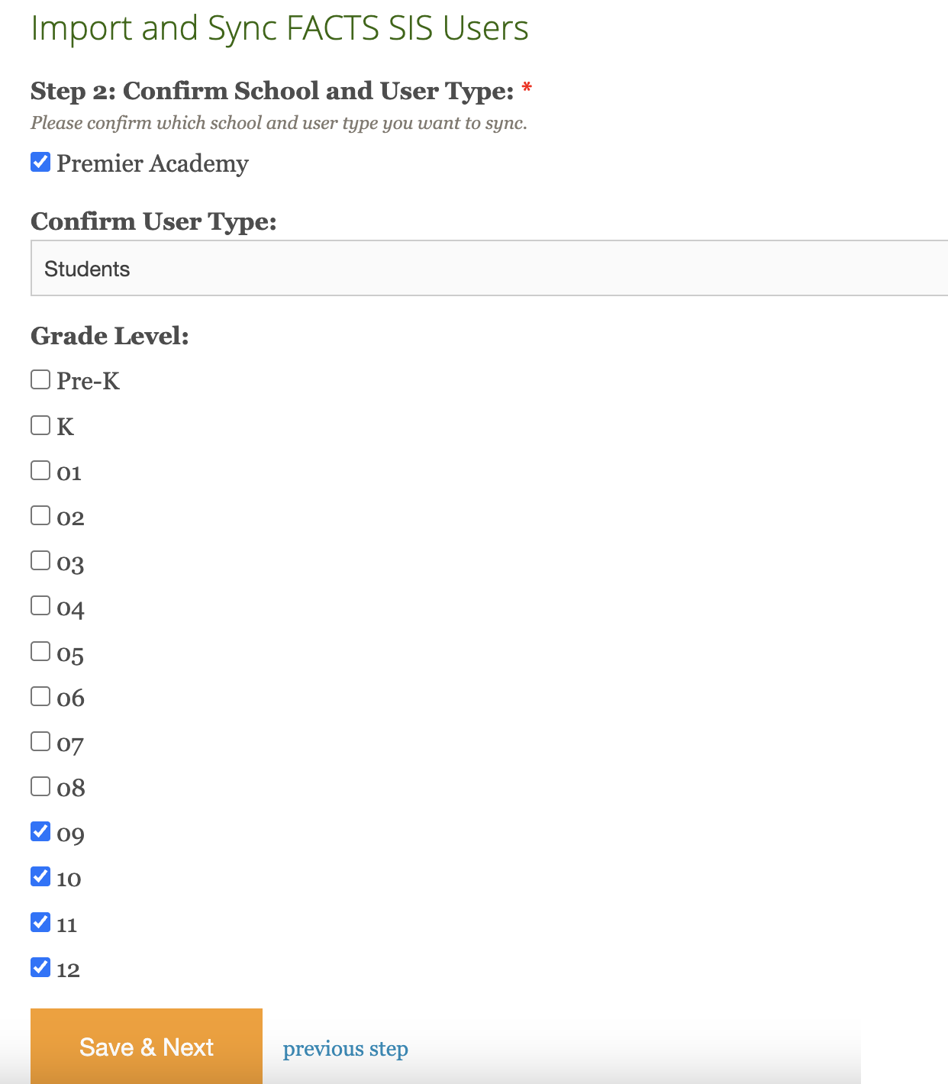Uncheck the grade 09 checkbox
The height and width of the screenshot is (1084, 948).
(x=40, y=831)
